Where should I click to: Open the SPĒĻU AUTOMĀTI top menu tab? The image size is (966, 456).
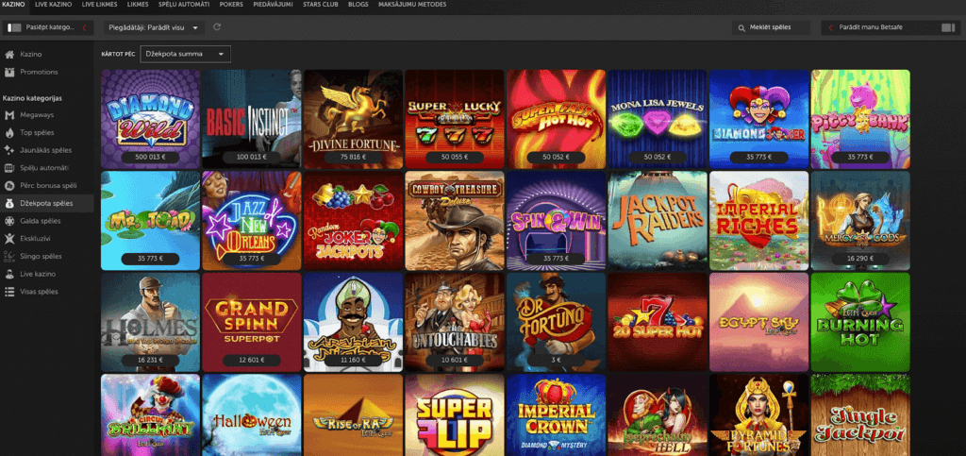tap(184, 5)
